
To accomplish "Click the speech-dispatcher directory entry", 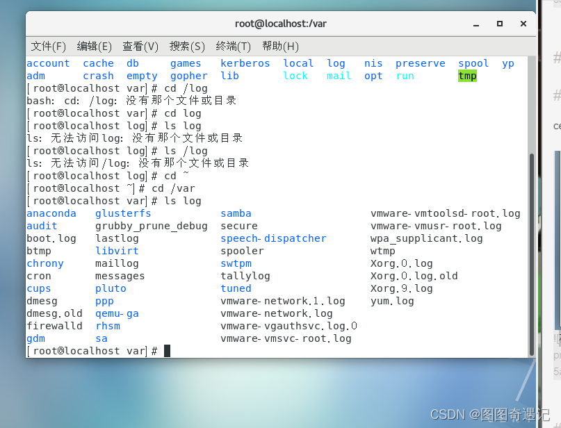I will [x=273, y=238].
